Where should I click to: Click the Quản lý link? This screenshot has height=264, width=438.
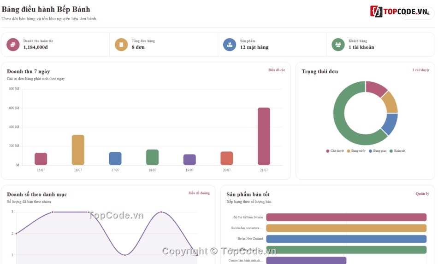422,194
